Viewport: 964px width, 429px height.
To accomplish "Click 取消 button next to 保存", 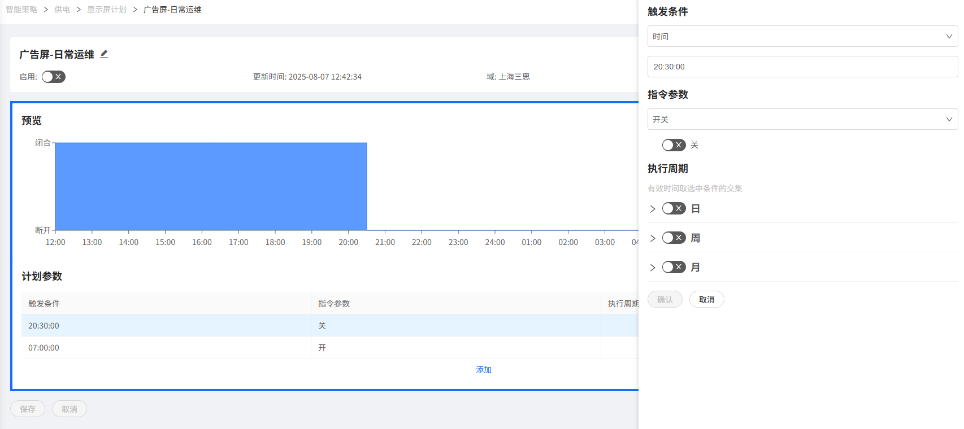I will click(70, 409).
